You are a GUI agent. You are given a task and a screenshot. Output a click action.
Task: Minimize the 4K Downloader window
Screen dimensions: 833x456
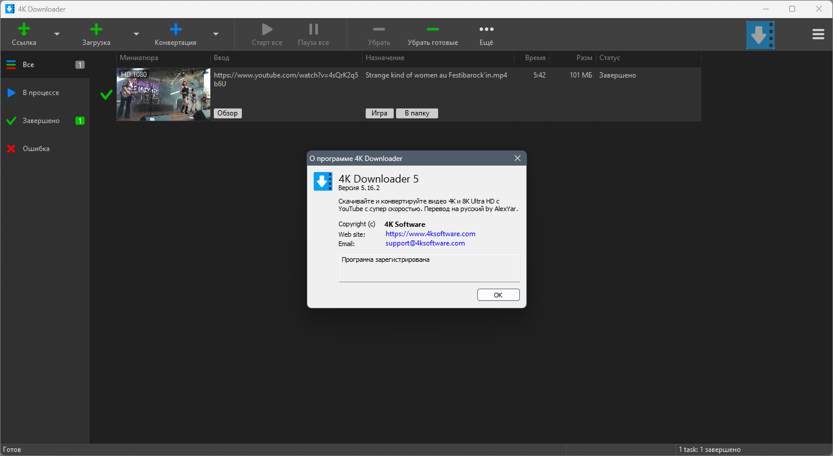pos(765,9)
